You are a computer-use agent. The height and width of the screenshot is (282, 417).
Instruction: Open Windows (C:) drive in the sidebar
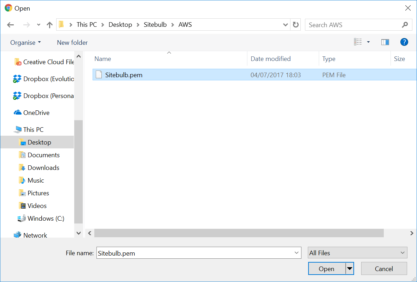tap(41, 219)
